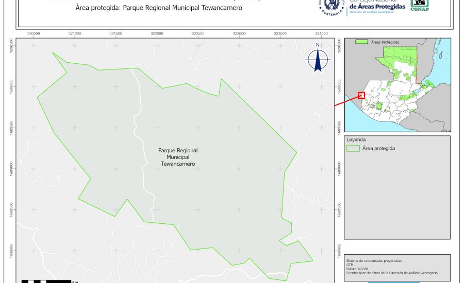Click the scale bar near Km label
Image resolution: width=464 pixels, height=283 pixels.
(x=46, y=281)
